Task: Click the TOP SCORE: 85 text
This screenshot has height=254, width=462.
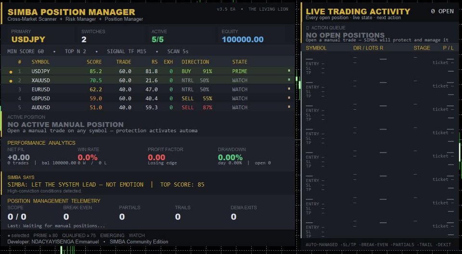Action: 182,185
